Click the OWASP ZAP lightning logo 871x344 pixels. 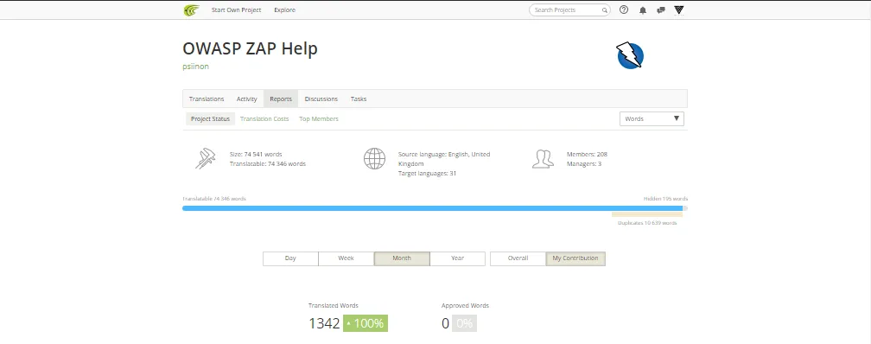[630, 55]
